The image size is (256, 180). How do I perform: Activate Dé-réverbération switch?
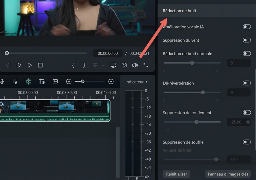[246, 83]
